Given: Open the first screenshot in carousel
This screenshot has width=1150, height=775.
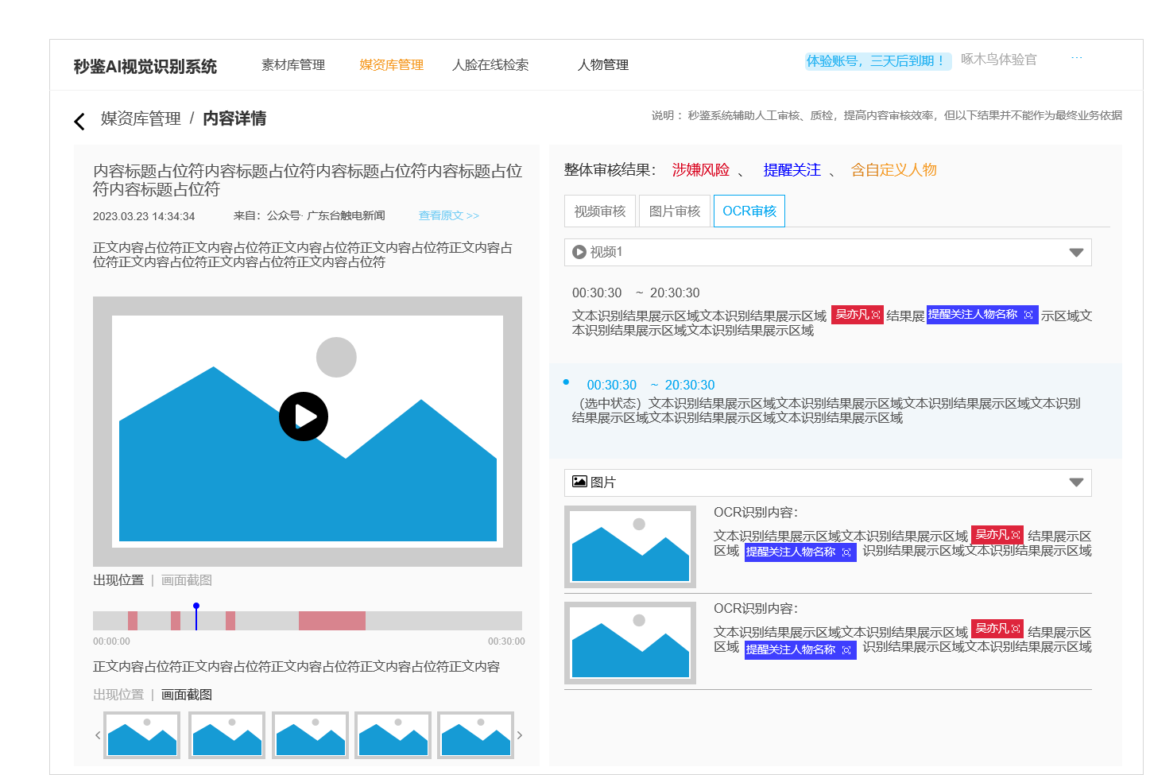Looking at the screenshot, I should [142, 735].
